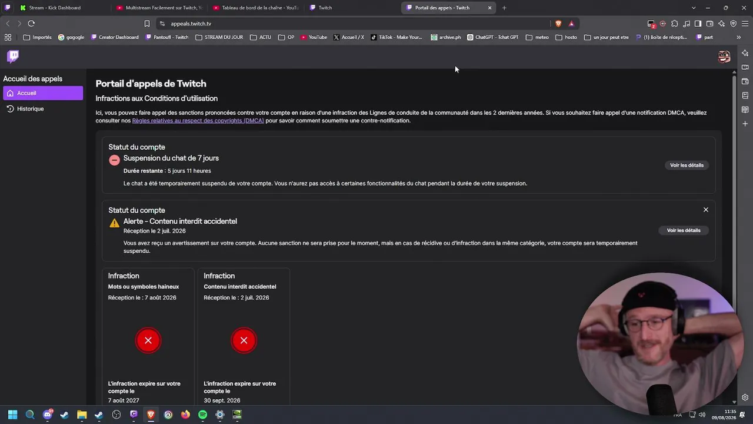Screen dimensions: 753x424
Task: Open the ChatGPT bookmark
Action: [x=493, y=37]
